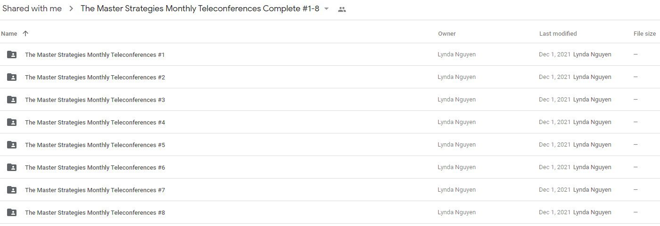
Task: Open the folder title dropdown arrow
Action: (x=326, y=9)
